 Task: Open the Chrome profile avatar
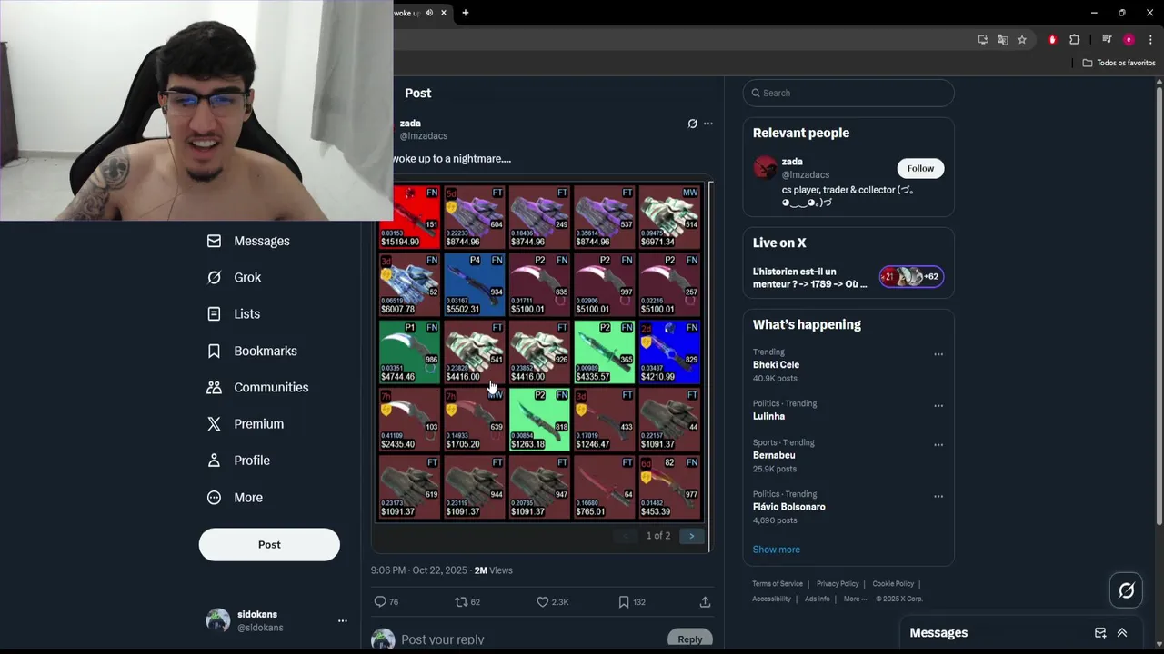click(x=1129, y=40)
